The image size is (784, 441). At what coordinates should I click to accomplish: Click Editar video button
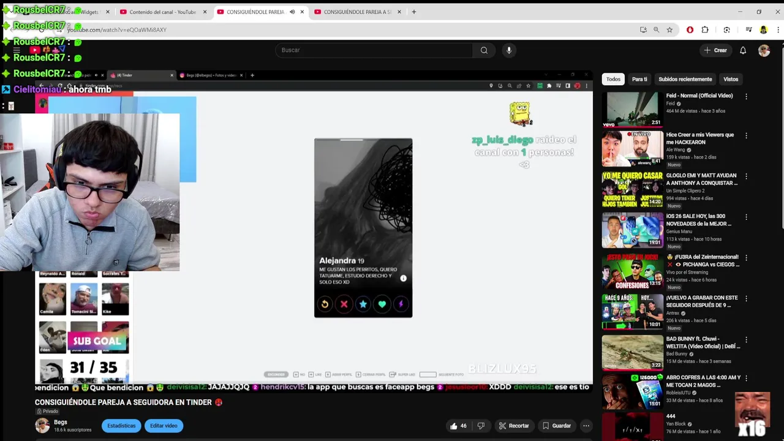click(164, 426)
